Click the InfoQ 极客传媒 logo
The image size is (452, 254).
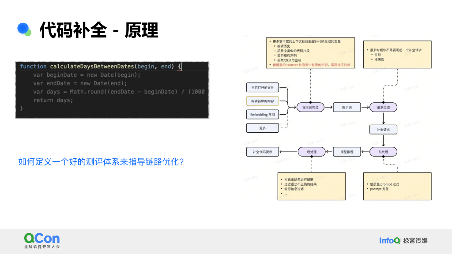point(403,240)
